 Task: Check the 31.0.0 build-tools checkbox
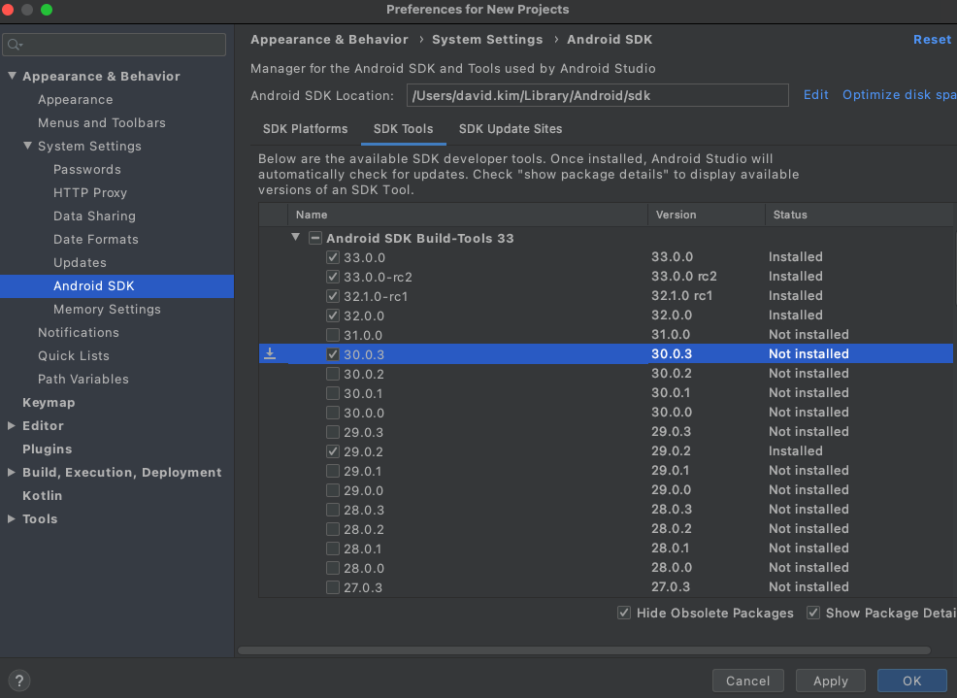tap(333, 335)
